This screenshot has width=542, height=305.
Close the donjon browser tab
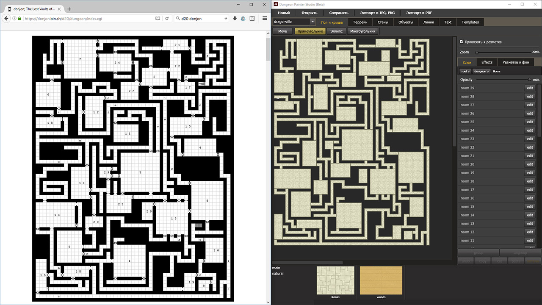point(59,9)
